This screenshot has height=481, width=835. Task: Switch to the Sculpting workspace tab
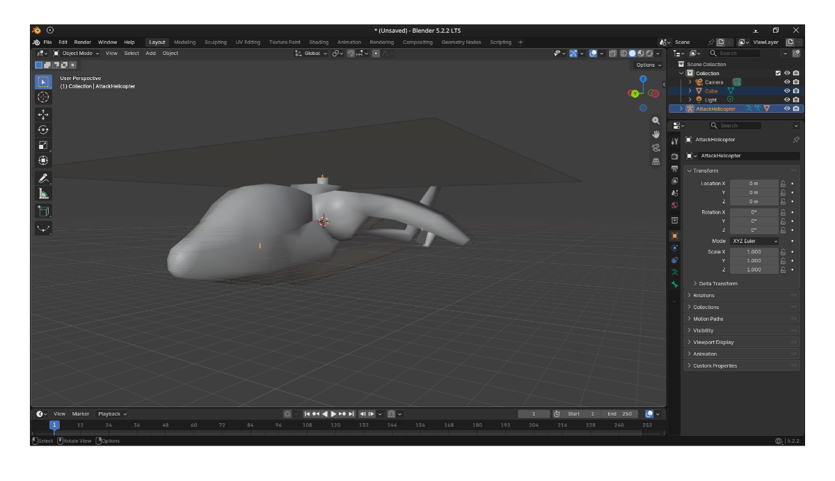pos(216,42)
